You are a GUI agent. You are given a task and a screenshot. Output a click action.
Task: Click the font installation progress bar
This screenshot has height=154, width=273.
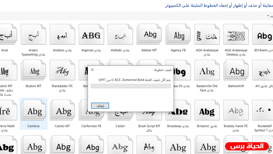tap(131, 86)
